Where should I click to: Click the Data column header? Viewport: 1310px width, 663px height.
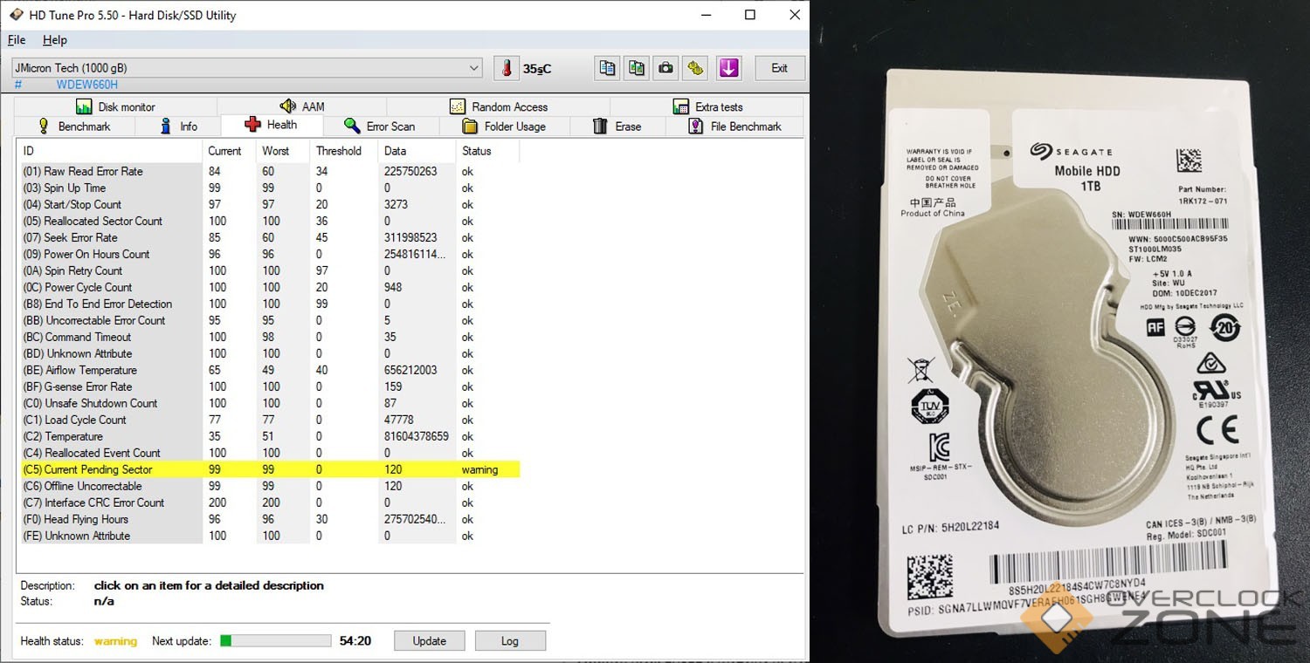[x=417, y=151]
